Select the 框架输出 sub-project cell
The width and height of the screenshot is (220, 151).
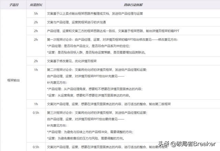[13, 80]
